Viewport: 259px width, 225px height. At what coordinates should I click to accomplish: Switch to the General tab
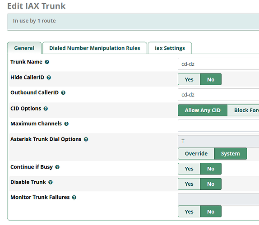pos(24,48)
